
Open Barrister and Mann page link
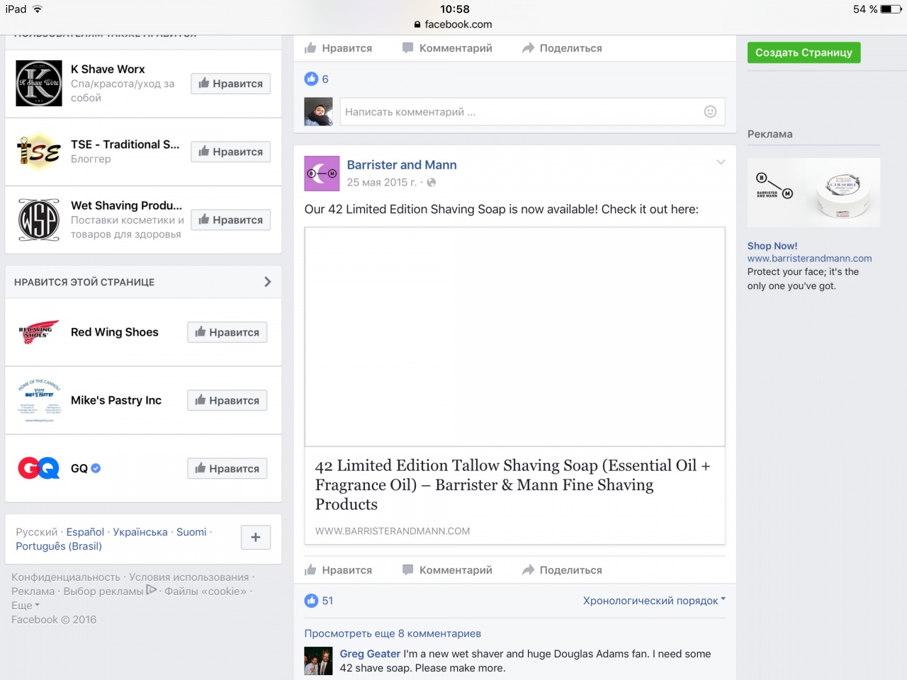click(402, 165)
